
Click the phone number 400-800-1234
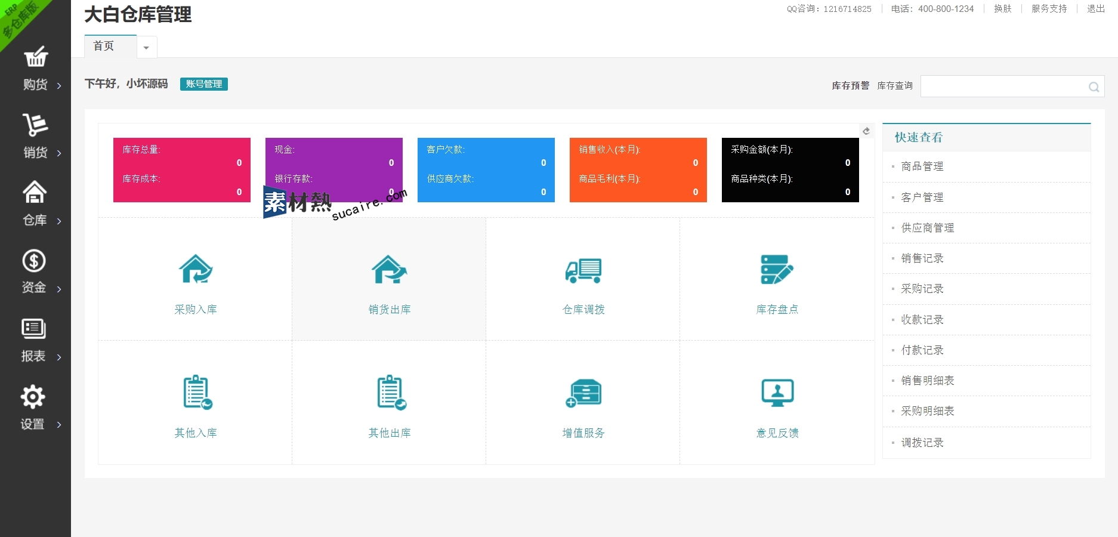946,9
